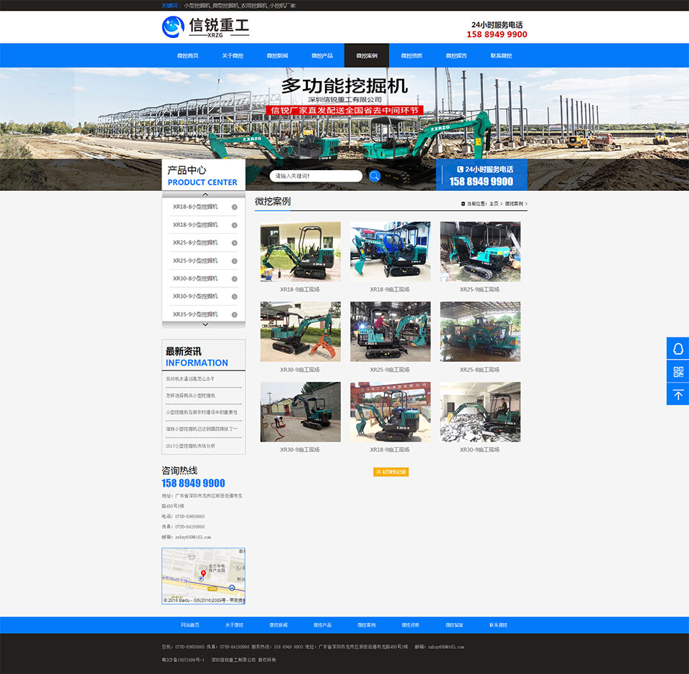Click the keyword search input field
Image resolution: width=689 pixels, height=674 pixels.
pyautogui.click(x=316, y=176)
